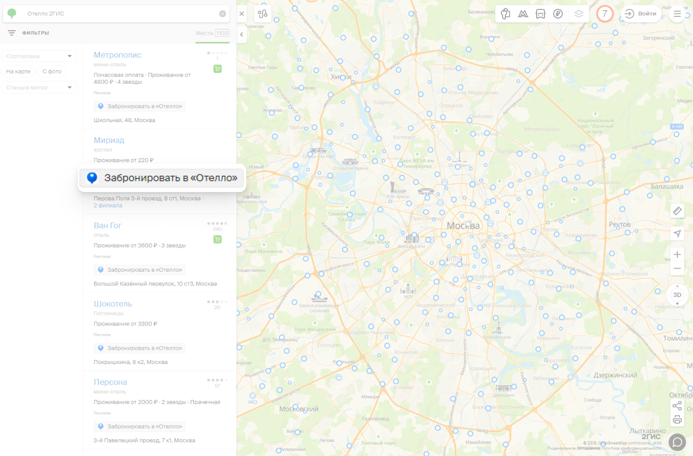Show paid parking ruble layer

(x=558, y=14)
